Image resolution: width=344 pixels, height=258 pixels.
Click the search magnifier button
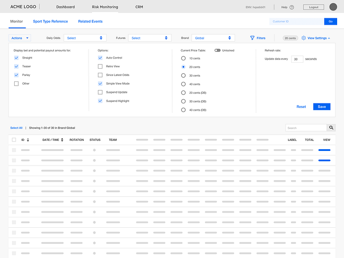point(331,128)
